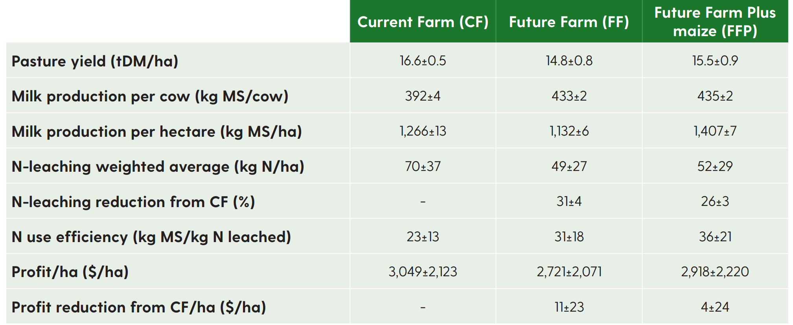Click the 16.6±0.5 pasture yield cell
Viewport: 793px width, 325px height.
(423, 61)
